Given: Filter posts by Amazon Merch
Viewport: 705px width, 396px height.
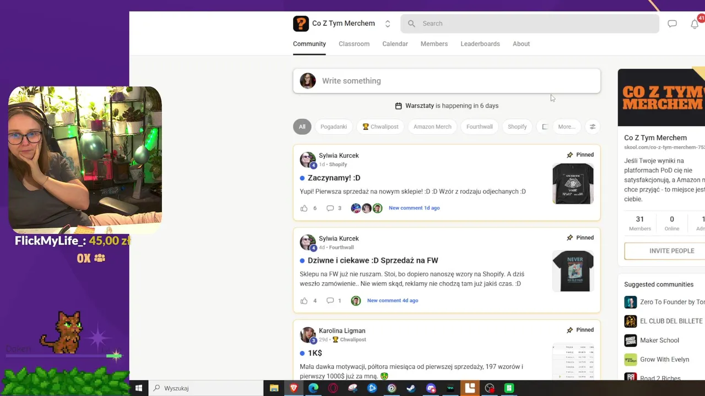Looking at the screenshot, I should pos(432,127).
